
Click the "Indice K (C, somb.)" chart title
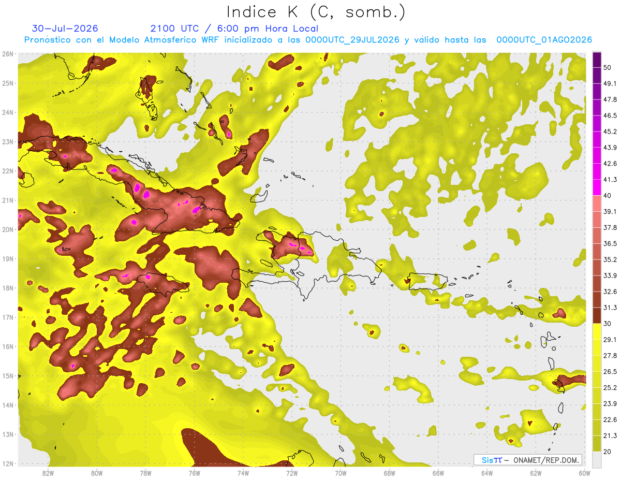pos(316,12)
